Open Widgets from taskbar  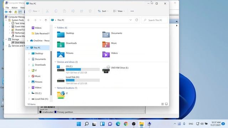pyautogui.click(x=102, y=124)
